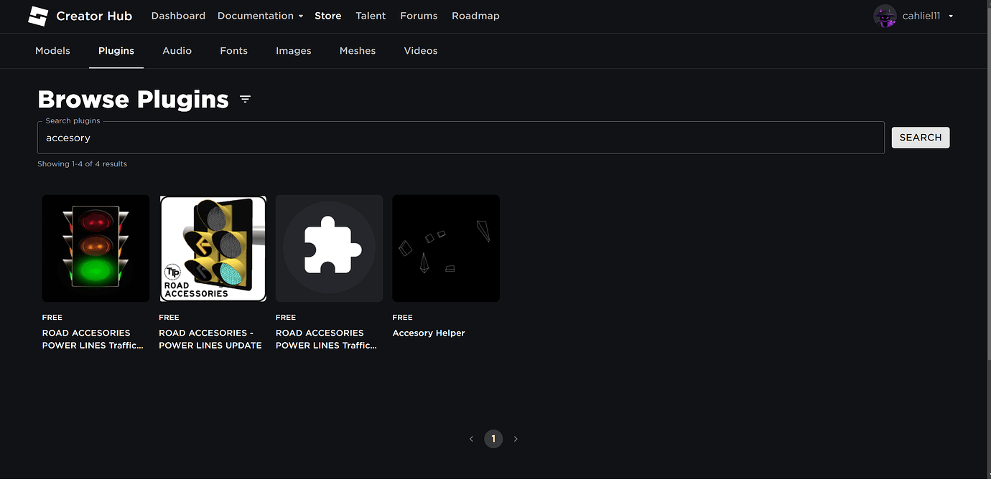Switch to the Models tab
This screenshot has width=991, height=479.
click(x=52, y=50)
